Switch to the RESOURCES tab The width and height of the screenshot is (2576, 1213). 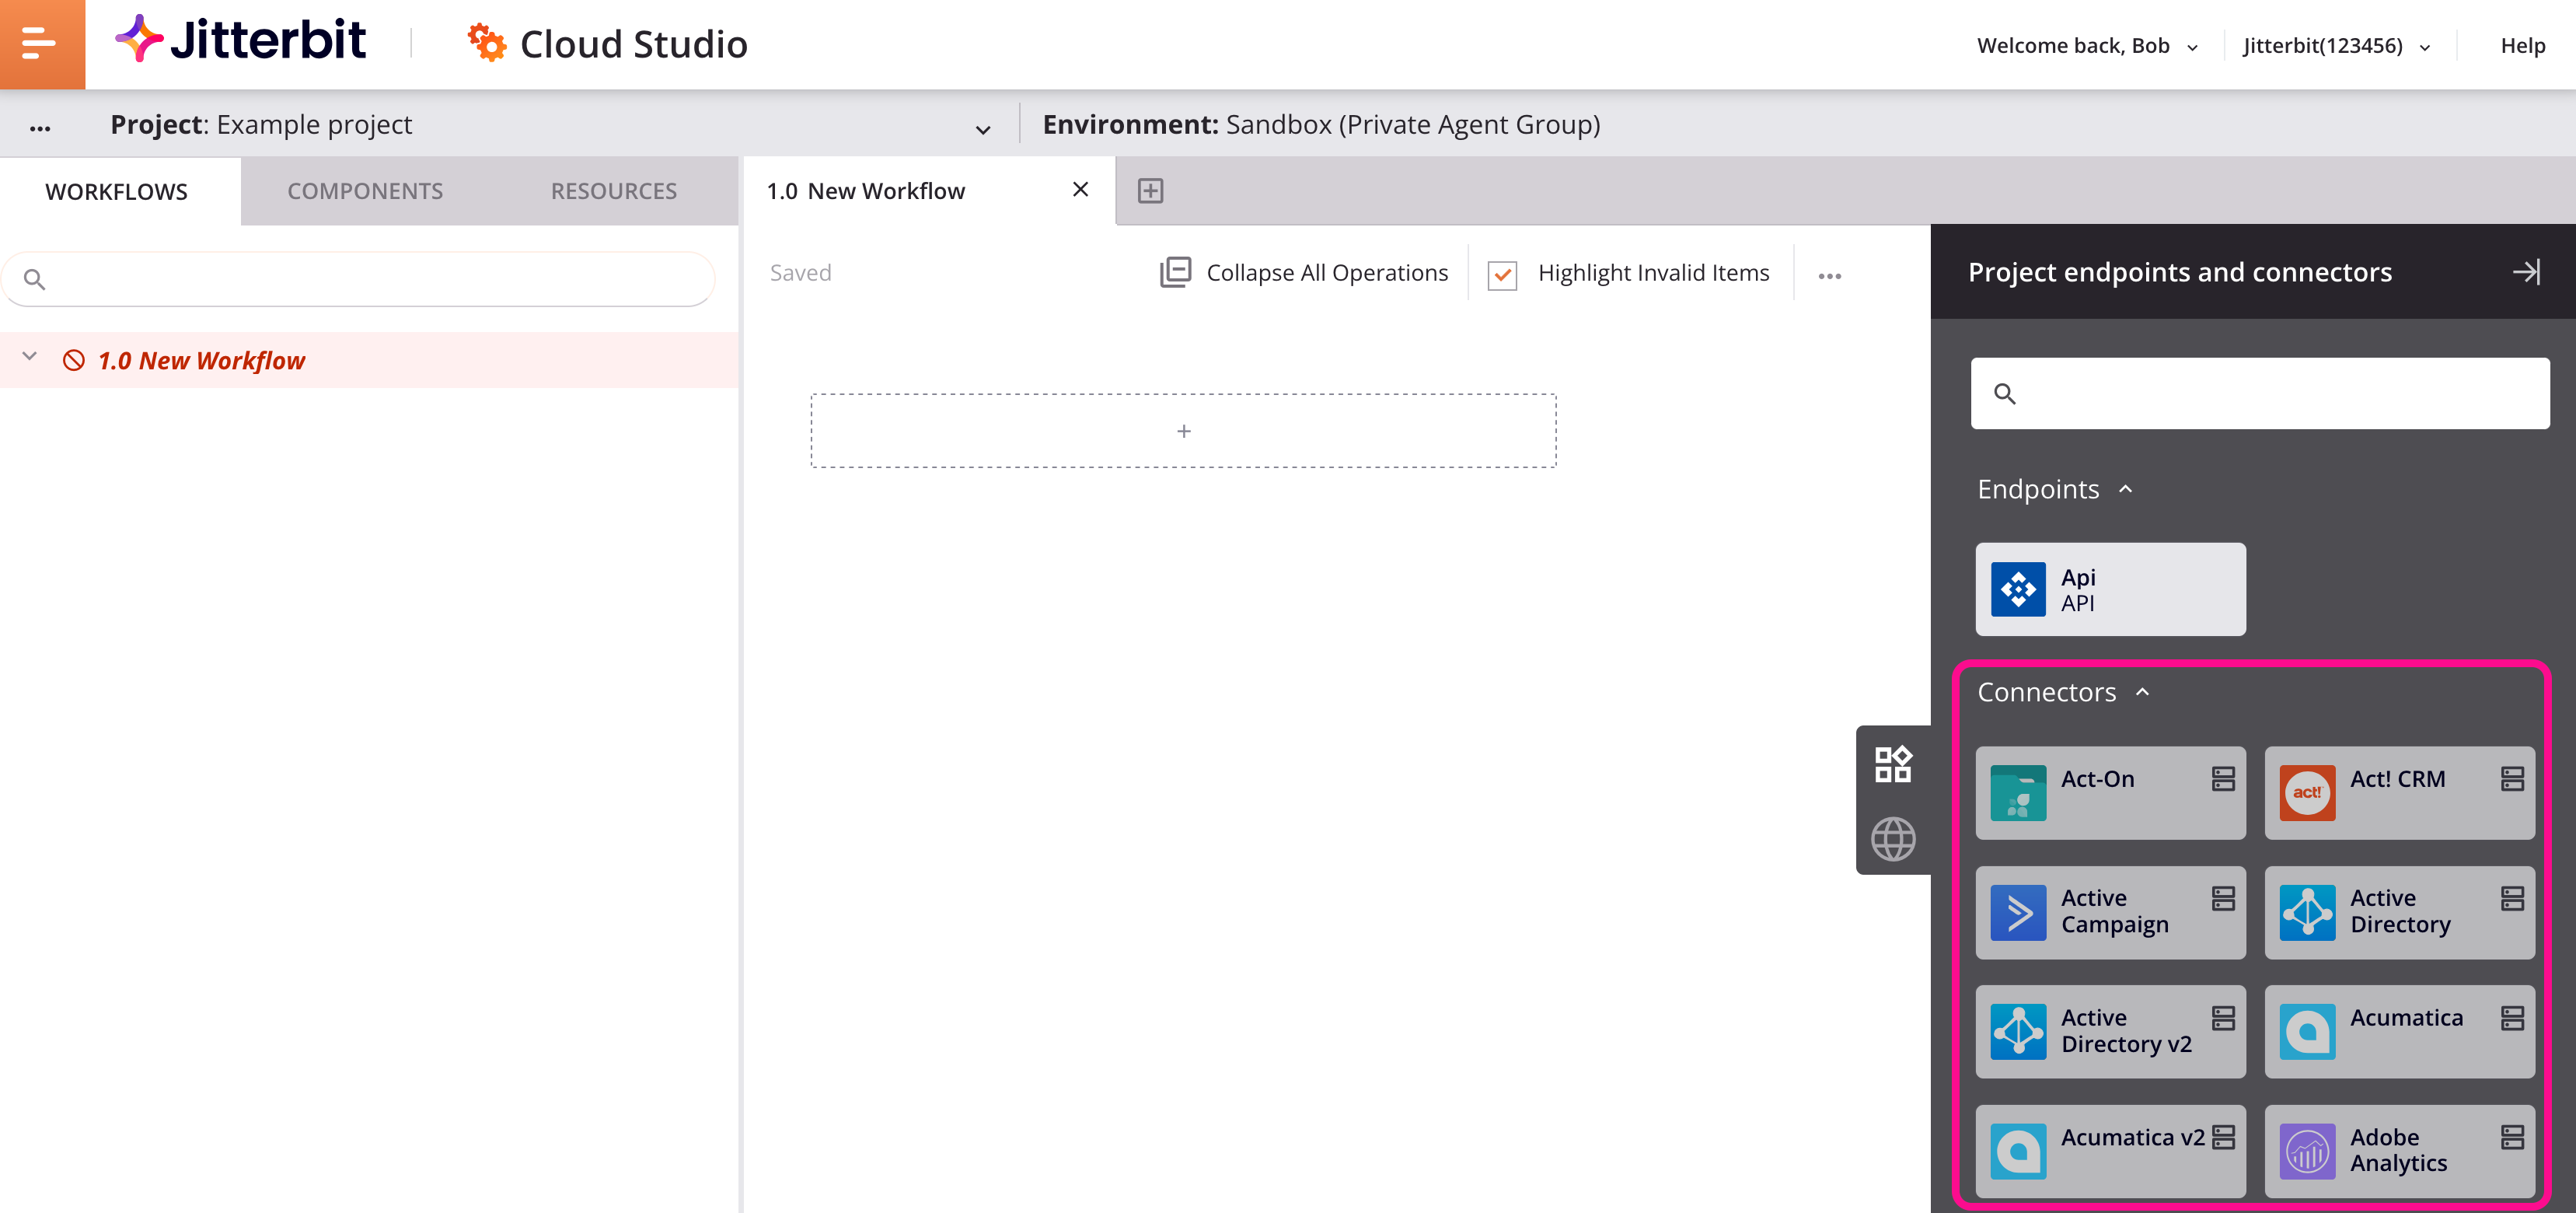coord(614,191)
